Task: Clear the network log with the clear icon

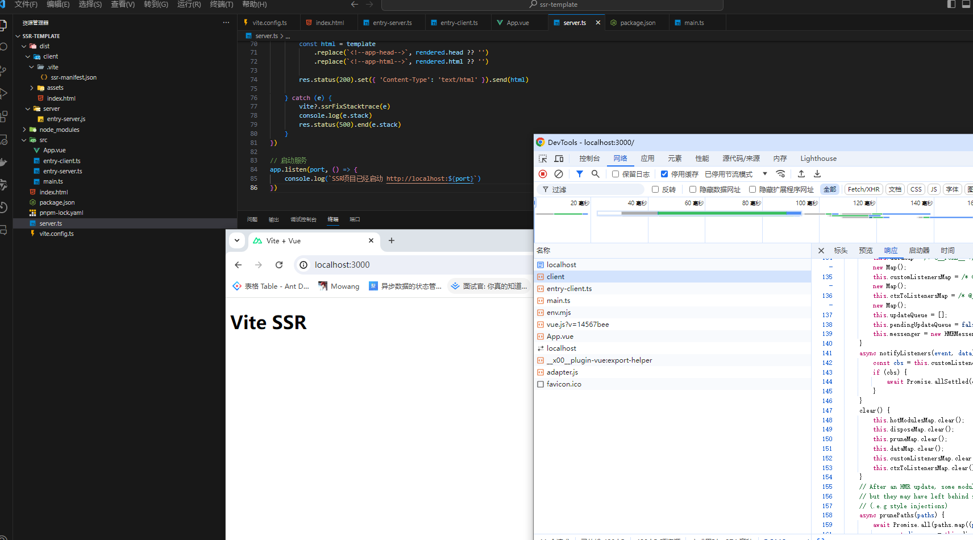Action: click(559, 174)
